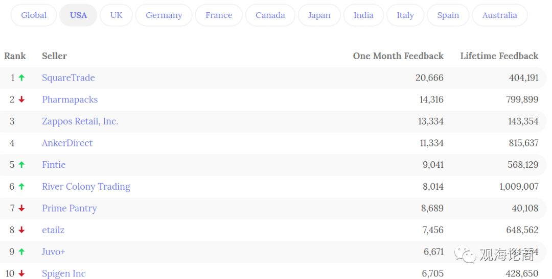The height and width of the screenshot is (279, 552).
Task: Select etailz monthly feedback 7,456
Action: (433, 230)
